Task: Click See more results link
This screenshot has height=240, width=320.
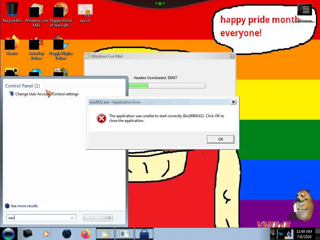Action: (24, 206)
